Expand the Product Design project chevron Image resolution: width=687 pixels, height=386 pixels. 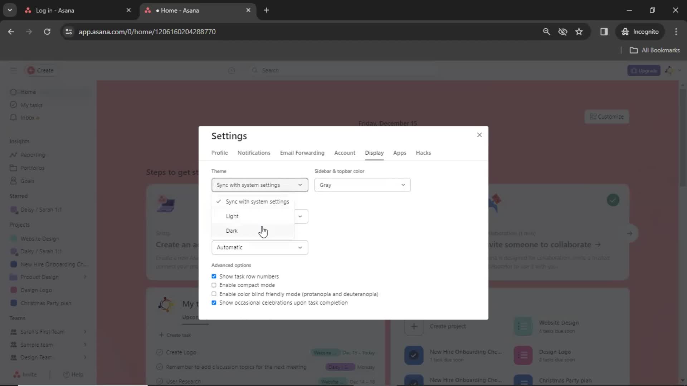(x=85, y=277)
